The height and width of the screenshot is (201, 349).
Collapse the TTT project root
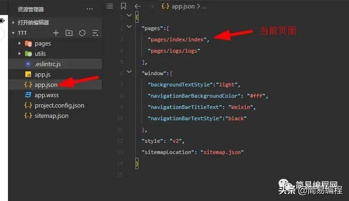point(13,33)
